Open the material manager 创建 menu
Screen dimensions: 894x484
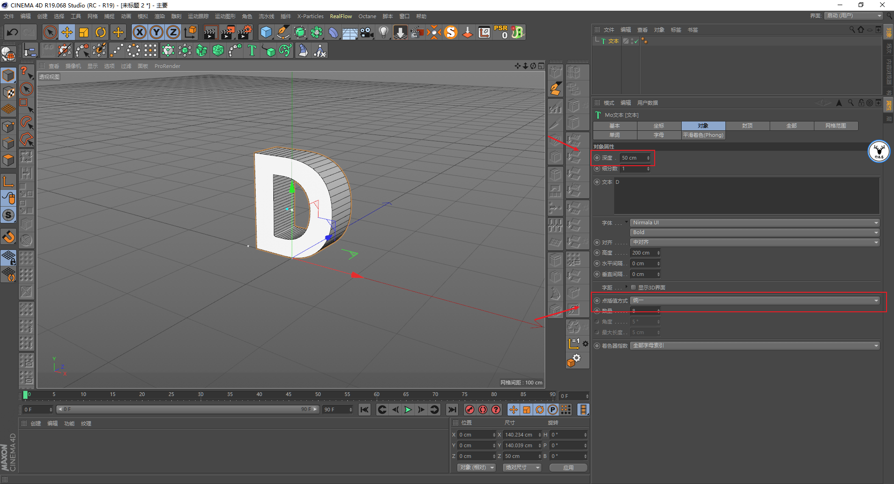pyautogui.click(x=36, y=423)
